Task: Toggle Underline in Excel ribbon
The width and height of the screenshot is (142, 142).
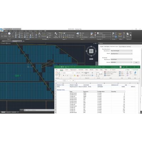Action: click(x=67, y=75)
